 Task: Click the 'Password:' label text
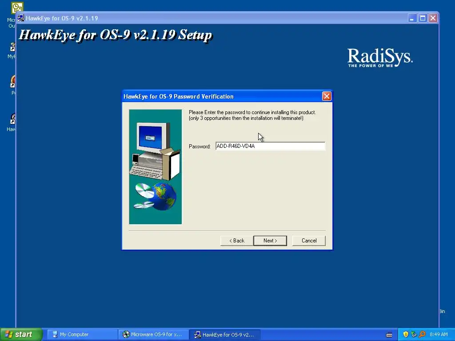[x=200, y=147]
